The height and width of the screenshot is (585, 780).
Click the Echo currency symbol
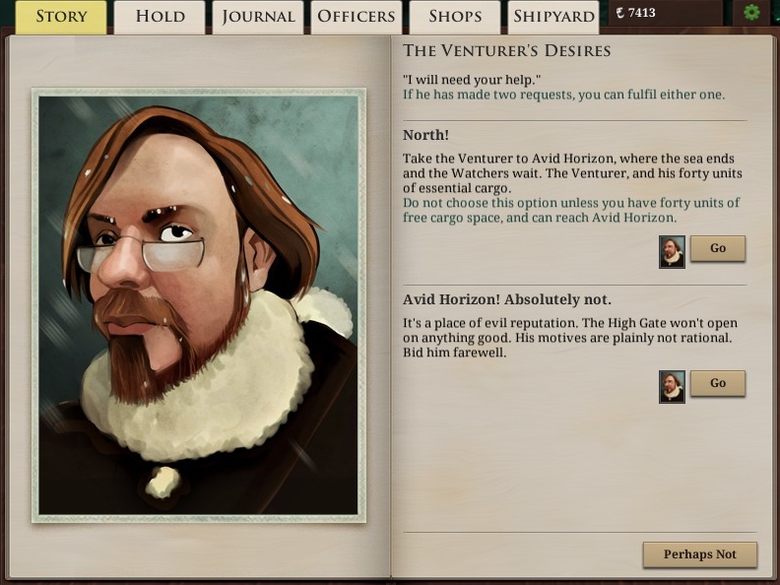[x=619, y=13]
